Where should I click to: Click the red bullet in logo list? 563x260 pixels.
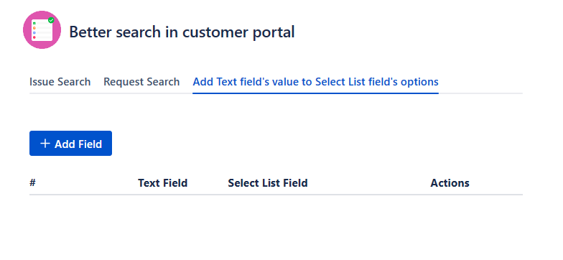[34, 37]
